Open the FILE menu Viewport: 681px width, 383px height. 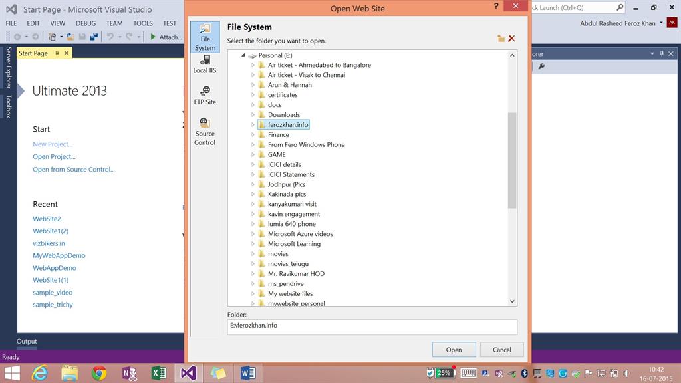pos(11,23)
